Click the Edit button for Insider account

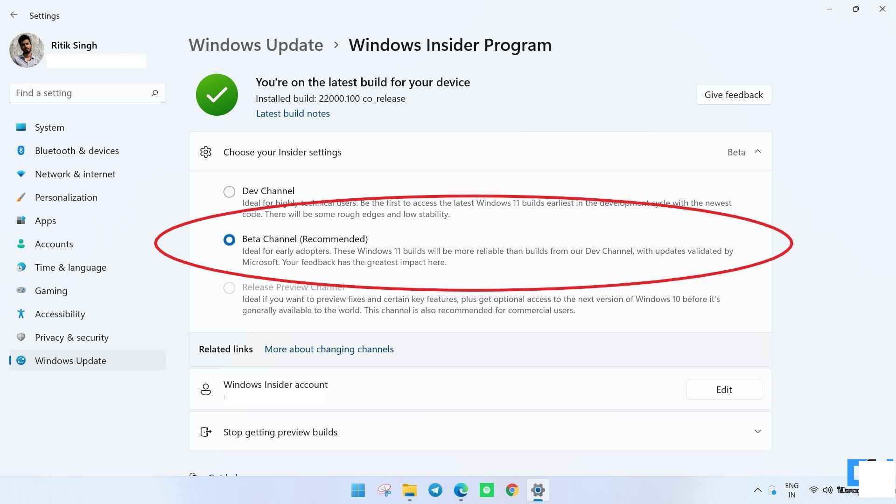(x=724, y=390)
